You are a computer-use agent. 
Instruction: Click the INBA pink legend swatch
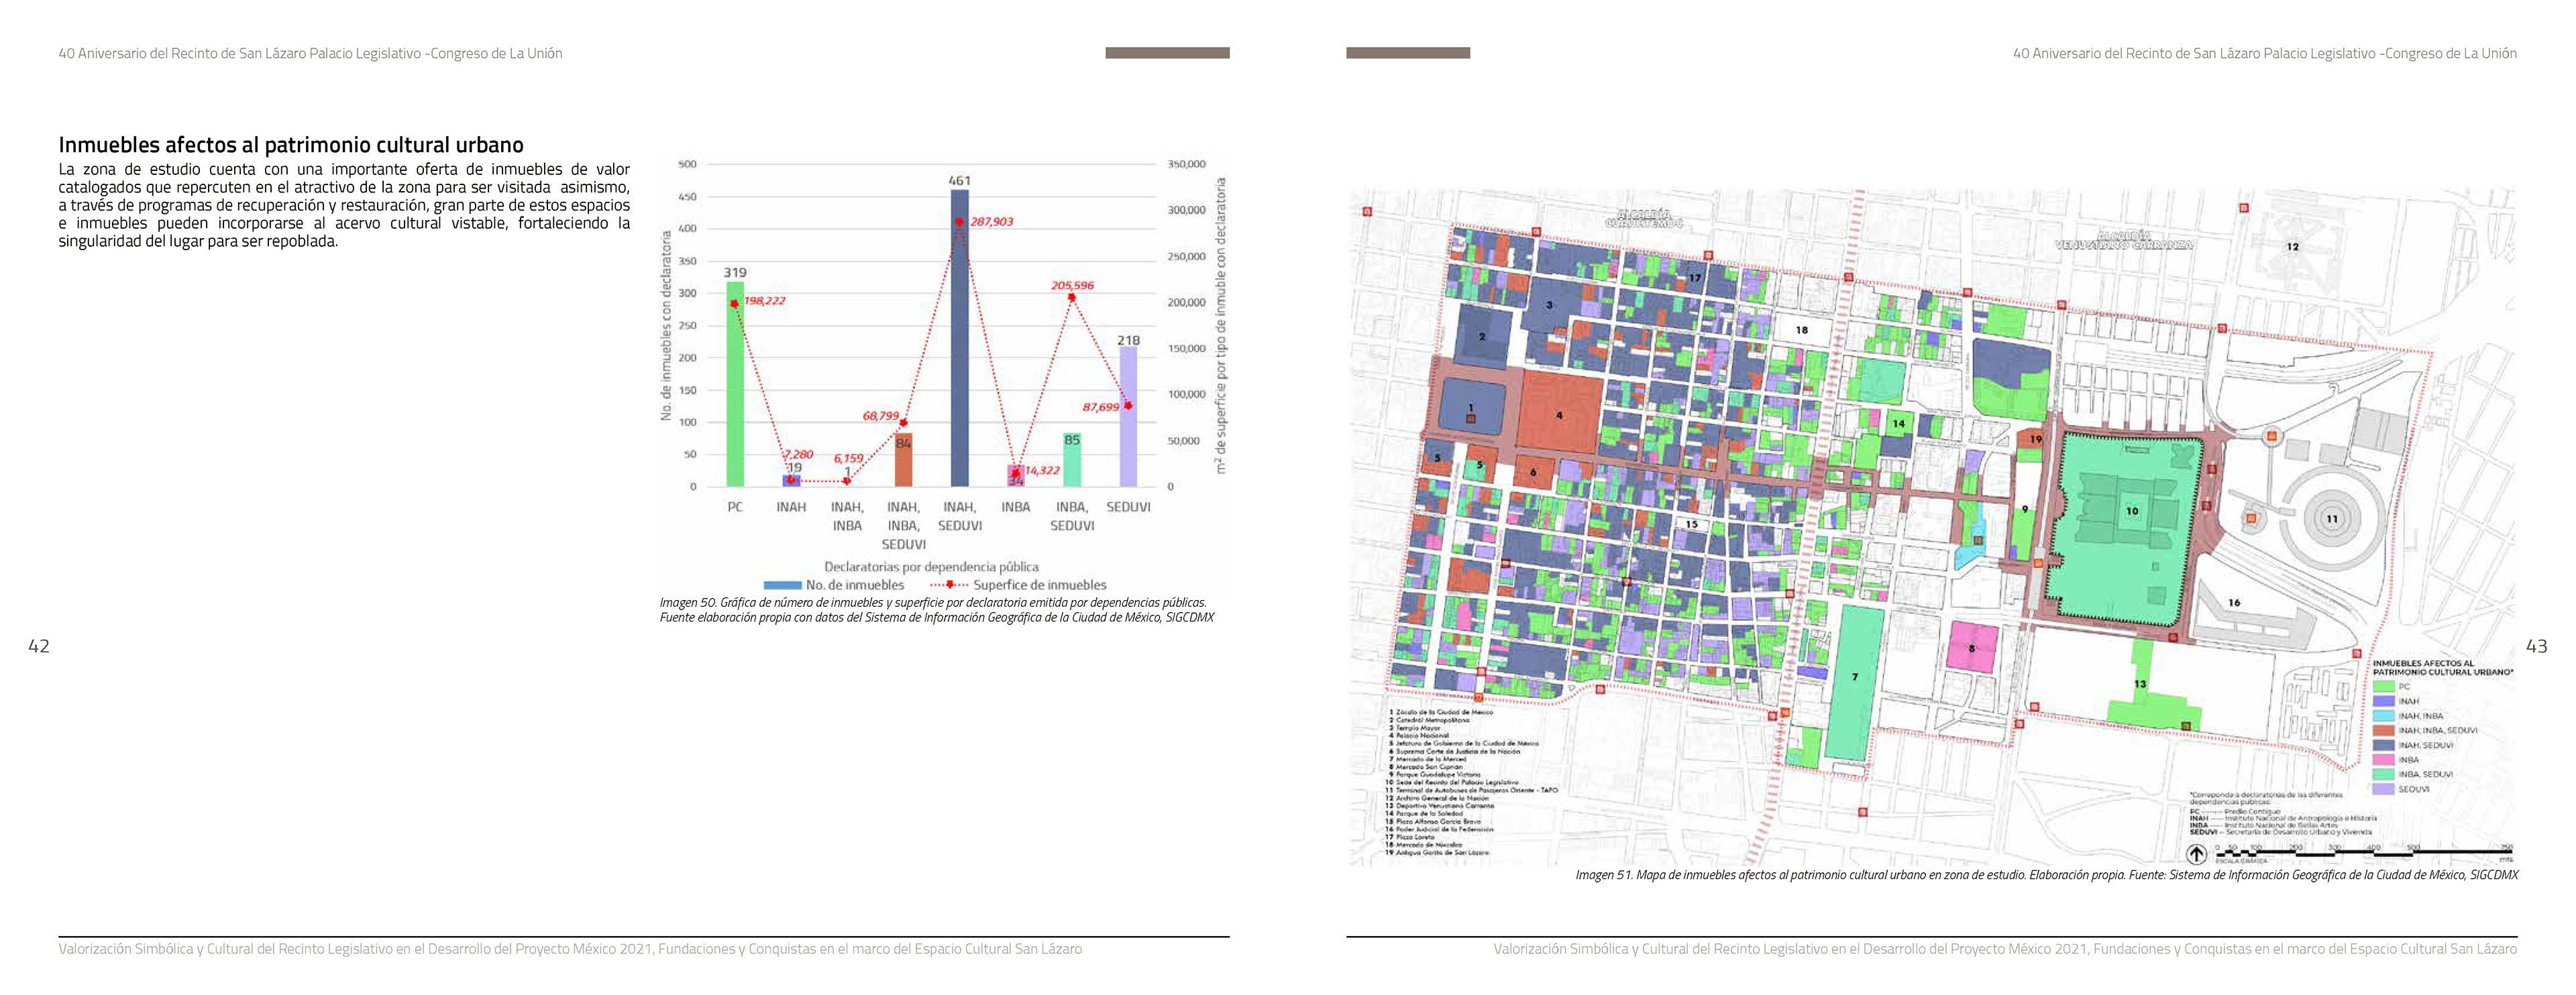tap(2384, 759)
